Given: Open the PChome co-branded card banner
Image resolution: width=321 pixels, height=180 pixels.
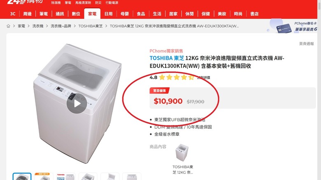Looking at the screenshot, I should coord(293,26).
